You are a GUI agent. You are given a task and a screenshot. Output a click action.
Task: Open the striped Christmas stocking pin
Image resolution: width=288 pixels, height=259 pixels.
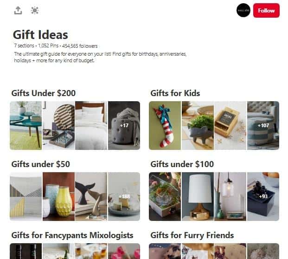click(x=165, y=125)
